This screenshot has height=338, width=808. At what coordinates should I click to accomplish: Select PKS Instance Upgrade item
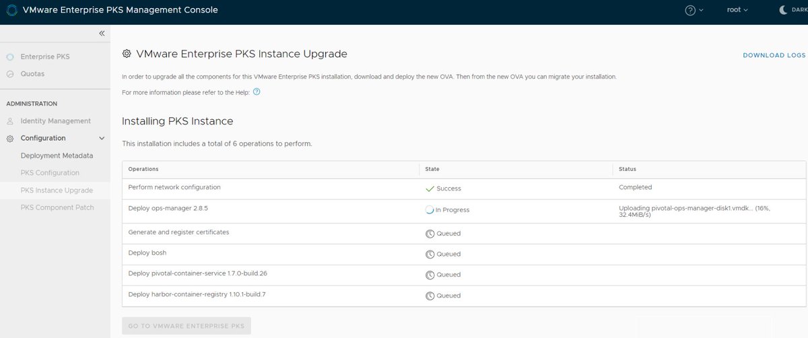(x=57, y=191)
